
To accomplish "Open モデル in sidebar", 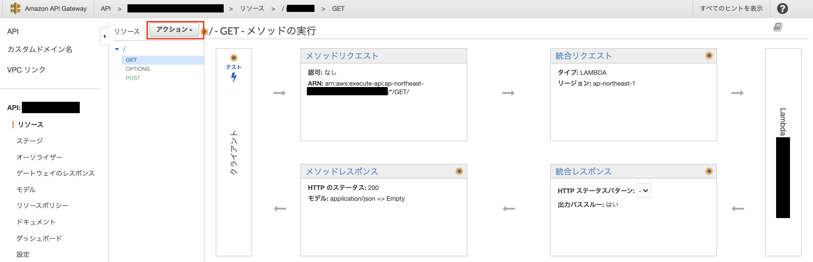I will (26, 190).
